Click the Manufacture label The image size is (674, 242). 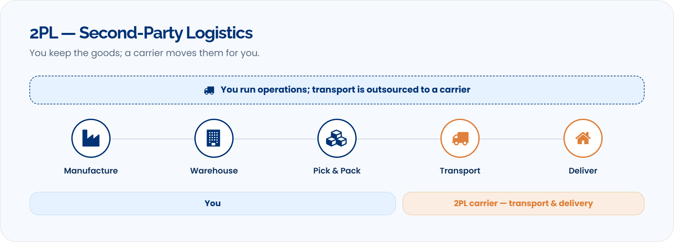click(x=91, y=171)
